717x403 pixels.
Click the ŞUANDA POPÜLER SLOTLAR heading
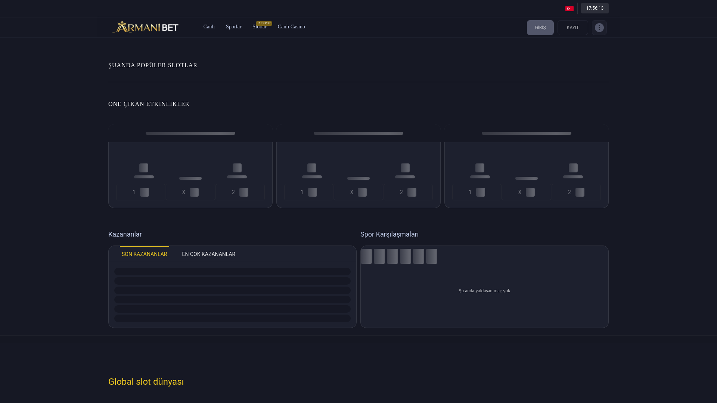point(153,65)
